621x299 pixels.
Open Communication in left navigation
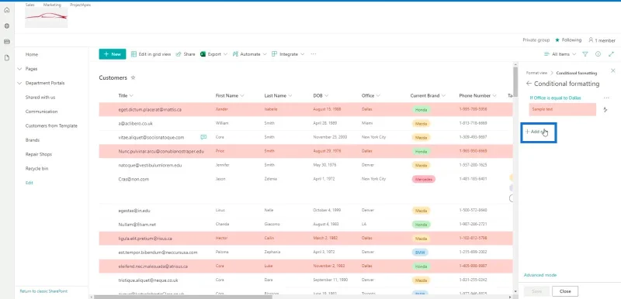pyautogui.click(x=42, y=112)
